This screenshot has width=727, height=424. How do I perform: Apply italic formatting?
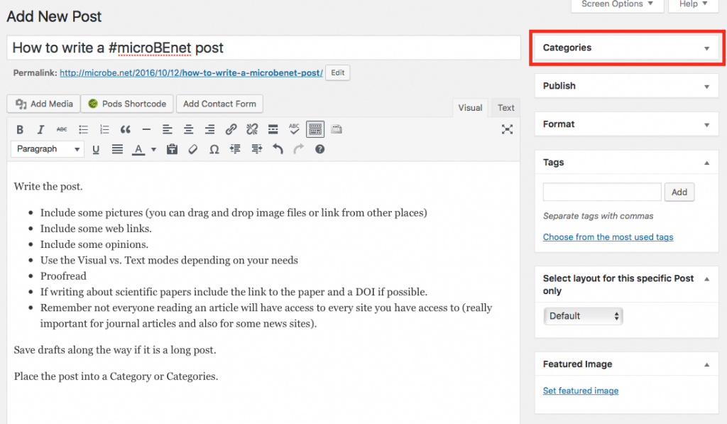(x=40, y=129)
